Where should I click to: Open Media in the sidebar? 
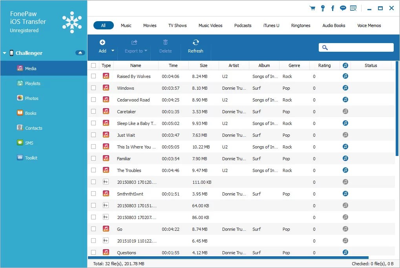coord(44,68)
